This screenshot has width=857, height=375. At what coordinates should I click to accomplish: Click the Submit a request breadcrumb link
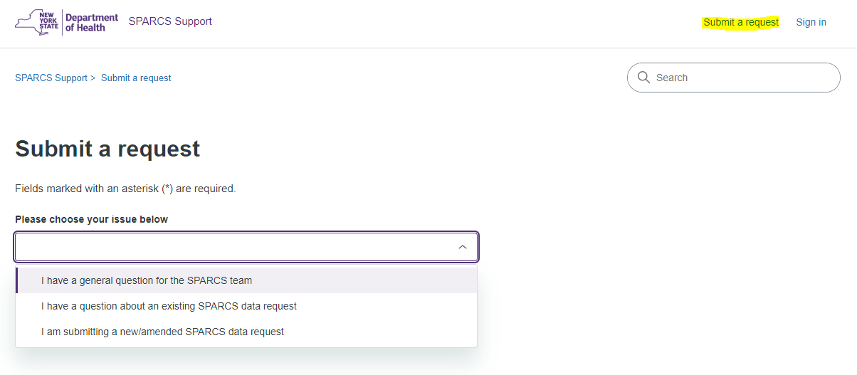[136, 78]
